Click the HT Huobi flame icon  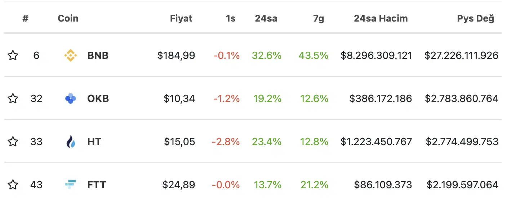coord(71,142)
